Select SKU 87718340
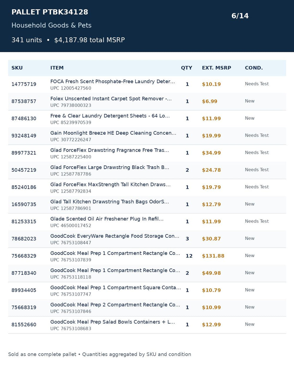The height and width of the screenshot is (368, 294). click(x=24, y=273)
